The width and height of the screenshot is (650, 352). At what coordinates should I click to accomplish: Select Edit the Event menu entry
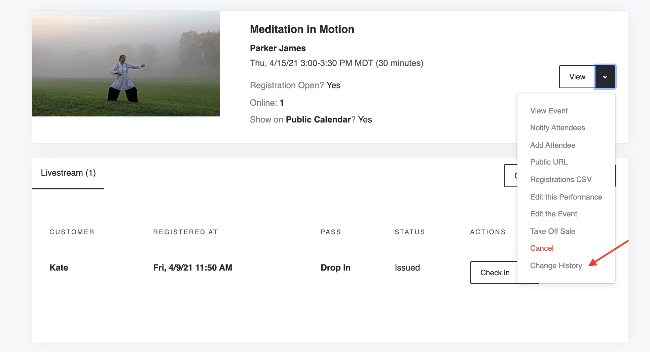click(553, 214)
